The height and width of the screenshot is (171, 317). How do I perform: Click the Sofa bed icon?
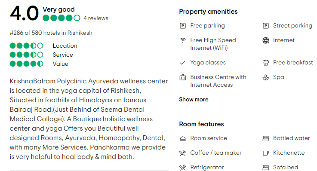coord(266,168)
